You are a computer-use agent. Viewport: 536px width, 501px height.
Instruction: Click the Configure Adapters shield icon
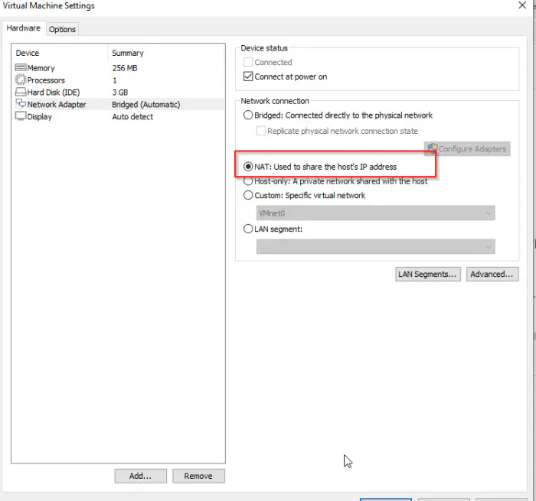pos(433,148)
